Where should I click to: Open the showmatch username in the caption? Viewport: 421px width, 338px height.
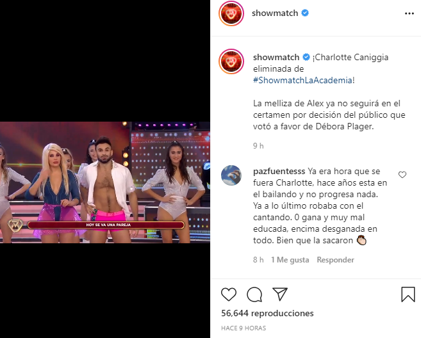(x=276, y=57)
